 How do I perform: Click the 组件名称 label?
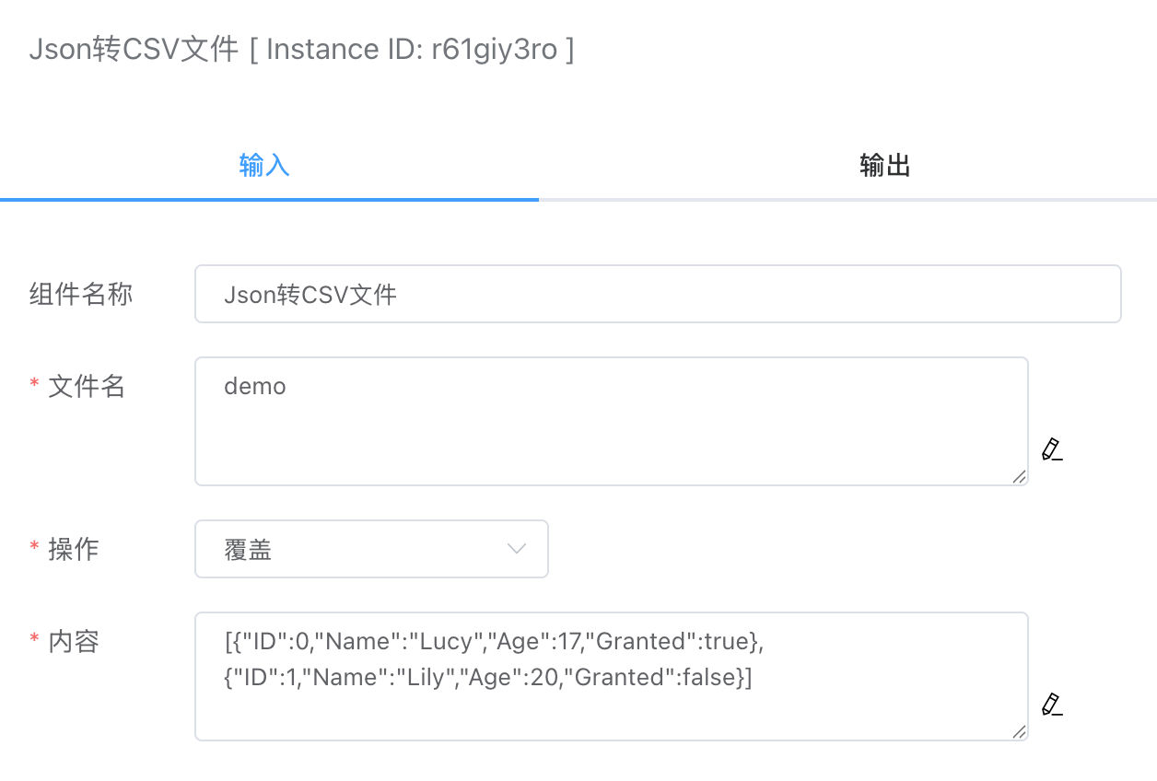tap(81, 294)
